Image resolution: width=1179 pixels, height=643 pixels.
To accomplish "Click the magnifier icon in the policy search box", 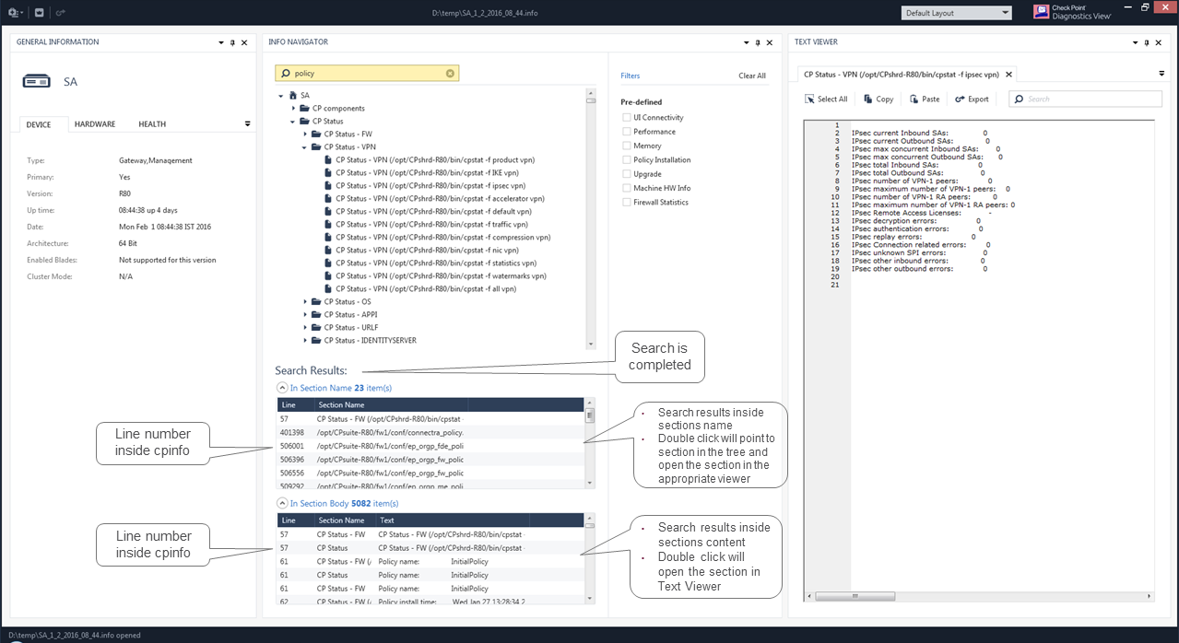I will (285, 73).
